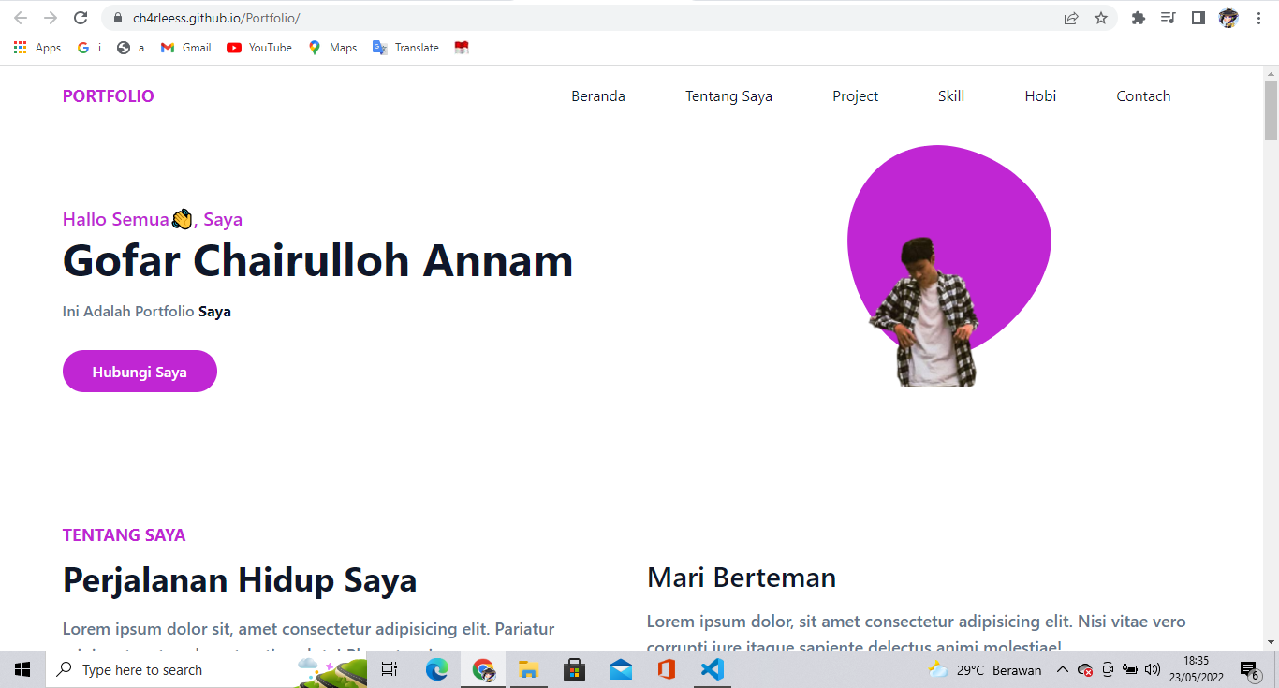Open the Mail app on the taskbar
Viewport: 1279px width, 688px height.
click(621, 669)
